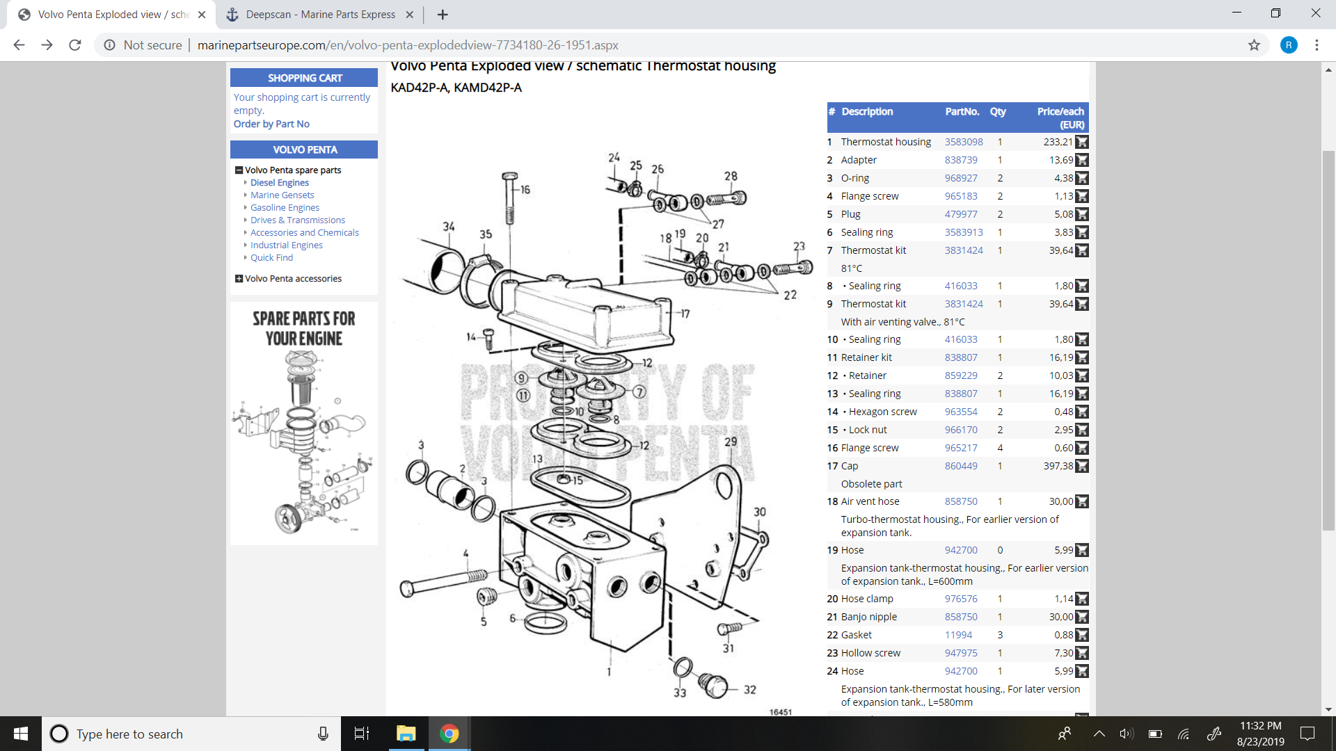The width and height of the screenshot is (1336, 751).
Task: Open Quick Find link
Action: [271, 258]
